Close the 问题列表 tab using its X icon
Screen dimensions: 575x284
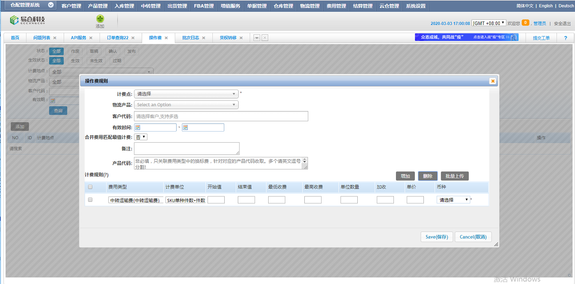55,38
